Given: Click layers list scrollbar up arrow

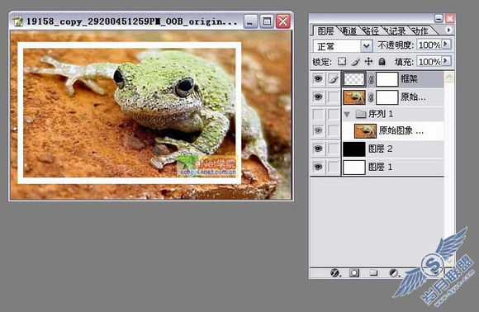Looking at the screenshot, I should [x=449, y=77].
